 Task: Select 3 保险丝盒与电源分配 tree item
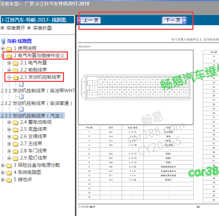coord(37,165)
